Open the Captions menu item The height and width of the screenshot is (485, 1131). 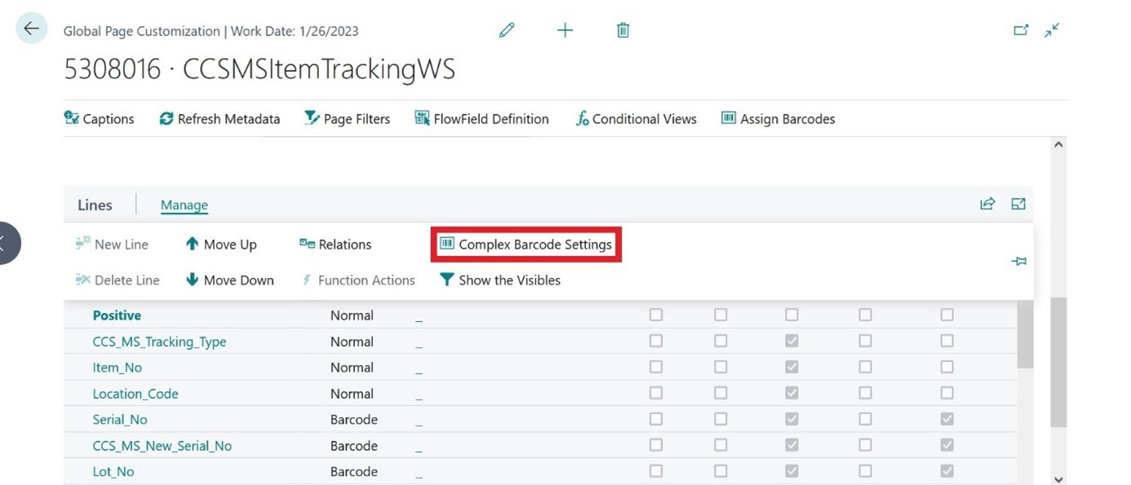coord(99,118)
